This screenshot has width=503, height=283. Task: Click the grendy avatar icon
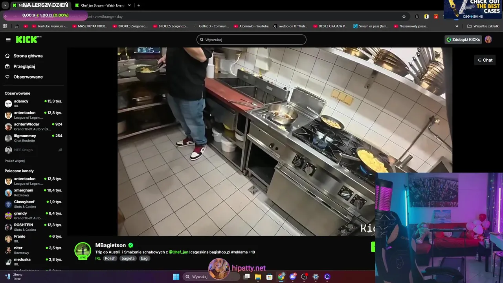point(8,216)
